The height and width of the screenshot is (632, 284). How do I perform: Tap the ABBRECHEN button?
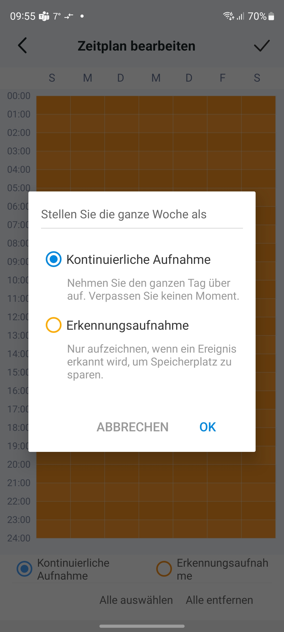pos(133,427)
